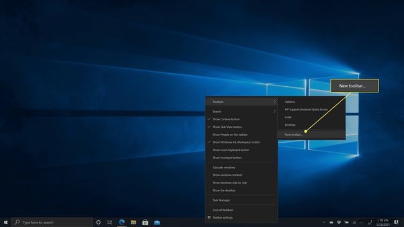Toggle the Desktop toolbar
Image resolution: width=404 pixels, height=227 pixels.
coord(311,125)
